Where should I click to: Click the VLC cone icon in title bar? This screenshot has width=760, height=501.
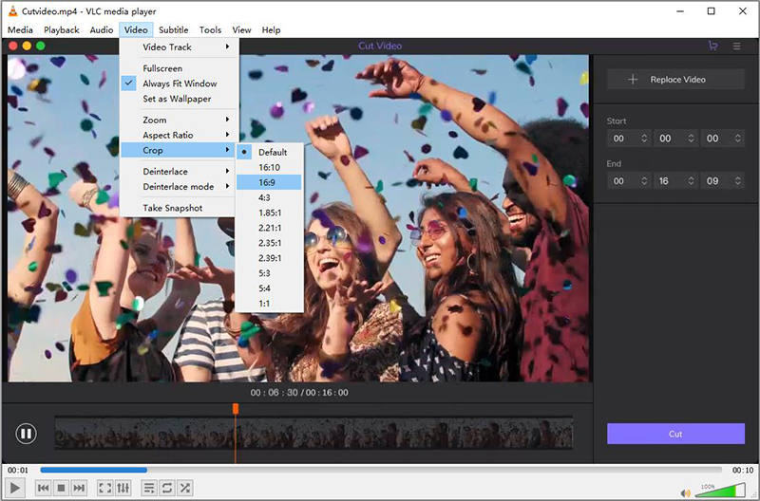13,10
